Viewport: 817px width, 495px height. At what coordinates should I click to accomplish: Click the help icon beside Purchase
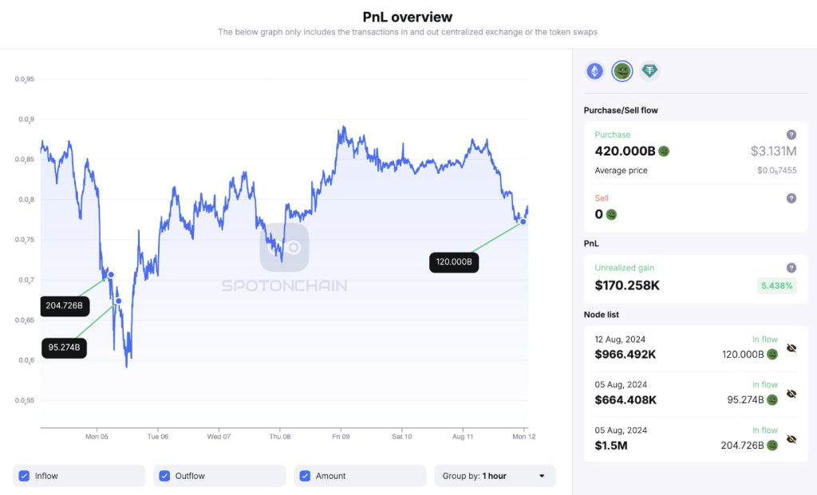791,135
